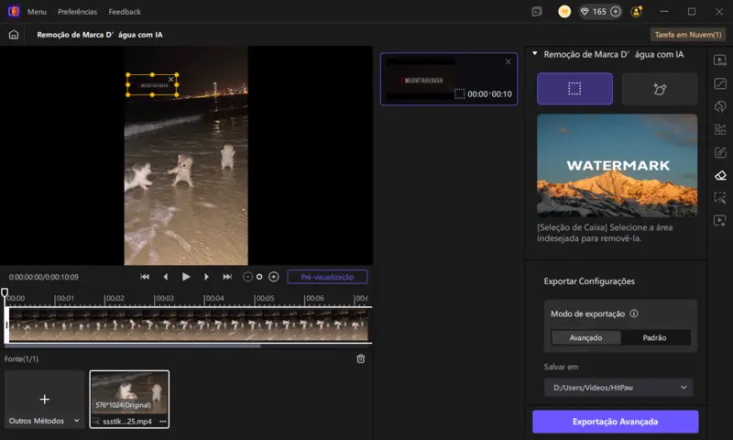The image size is (733, 440).
Task: Switch export mode to Padrão
Action: coord(654,337)
